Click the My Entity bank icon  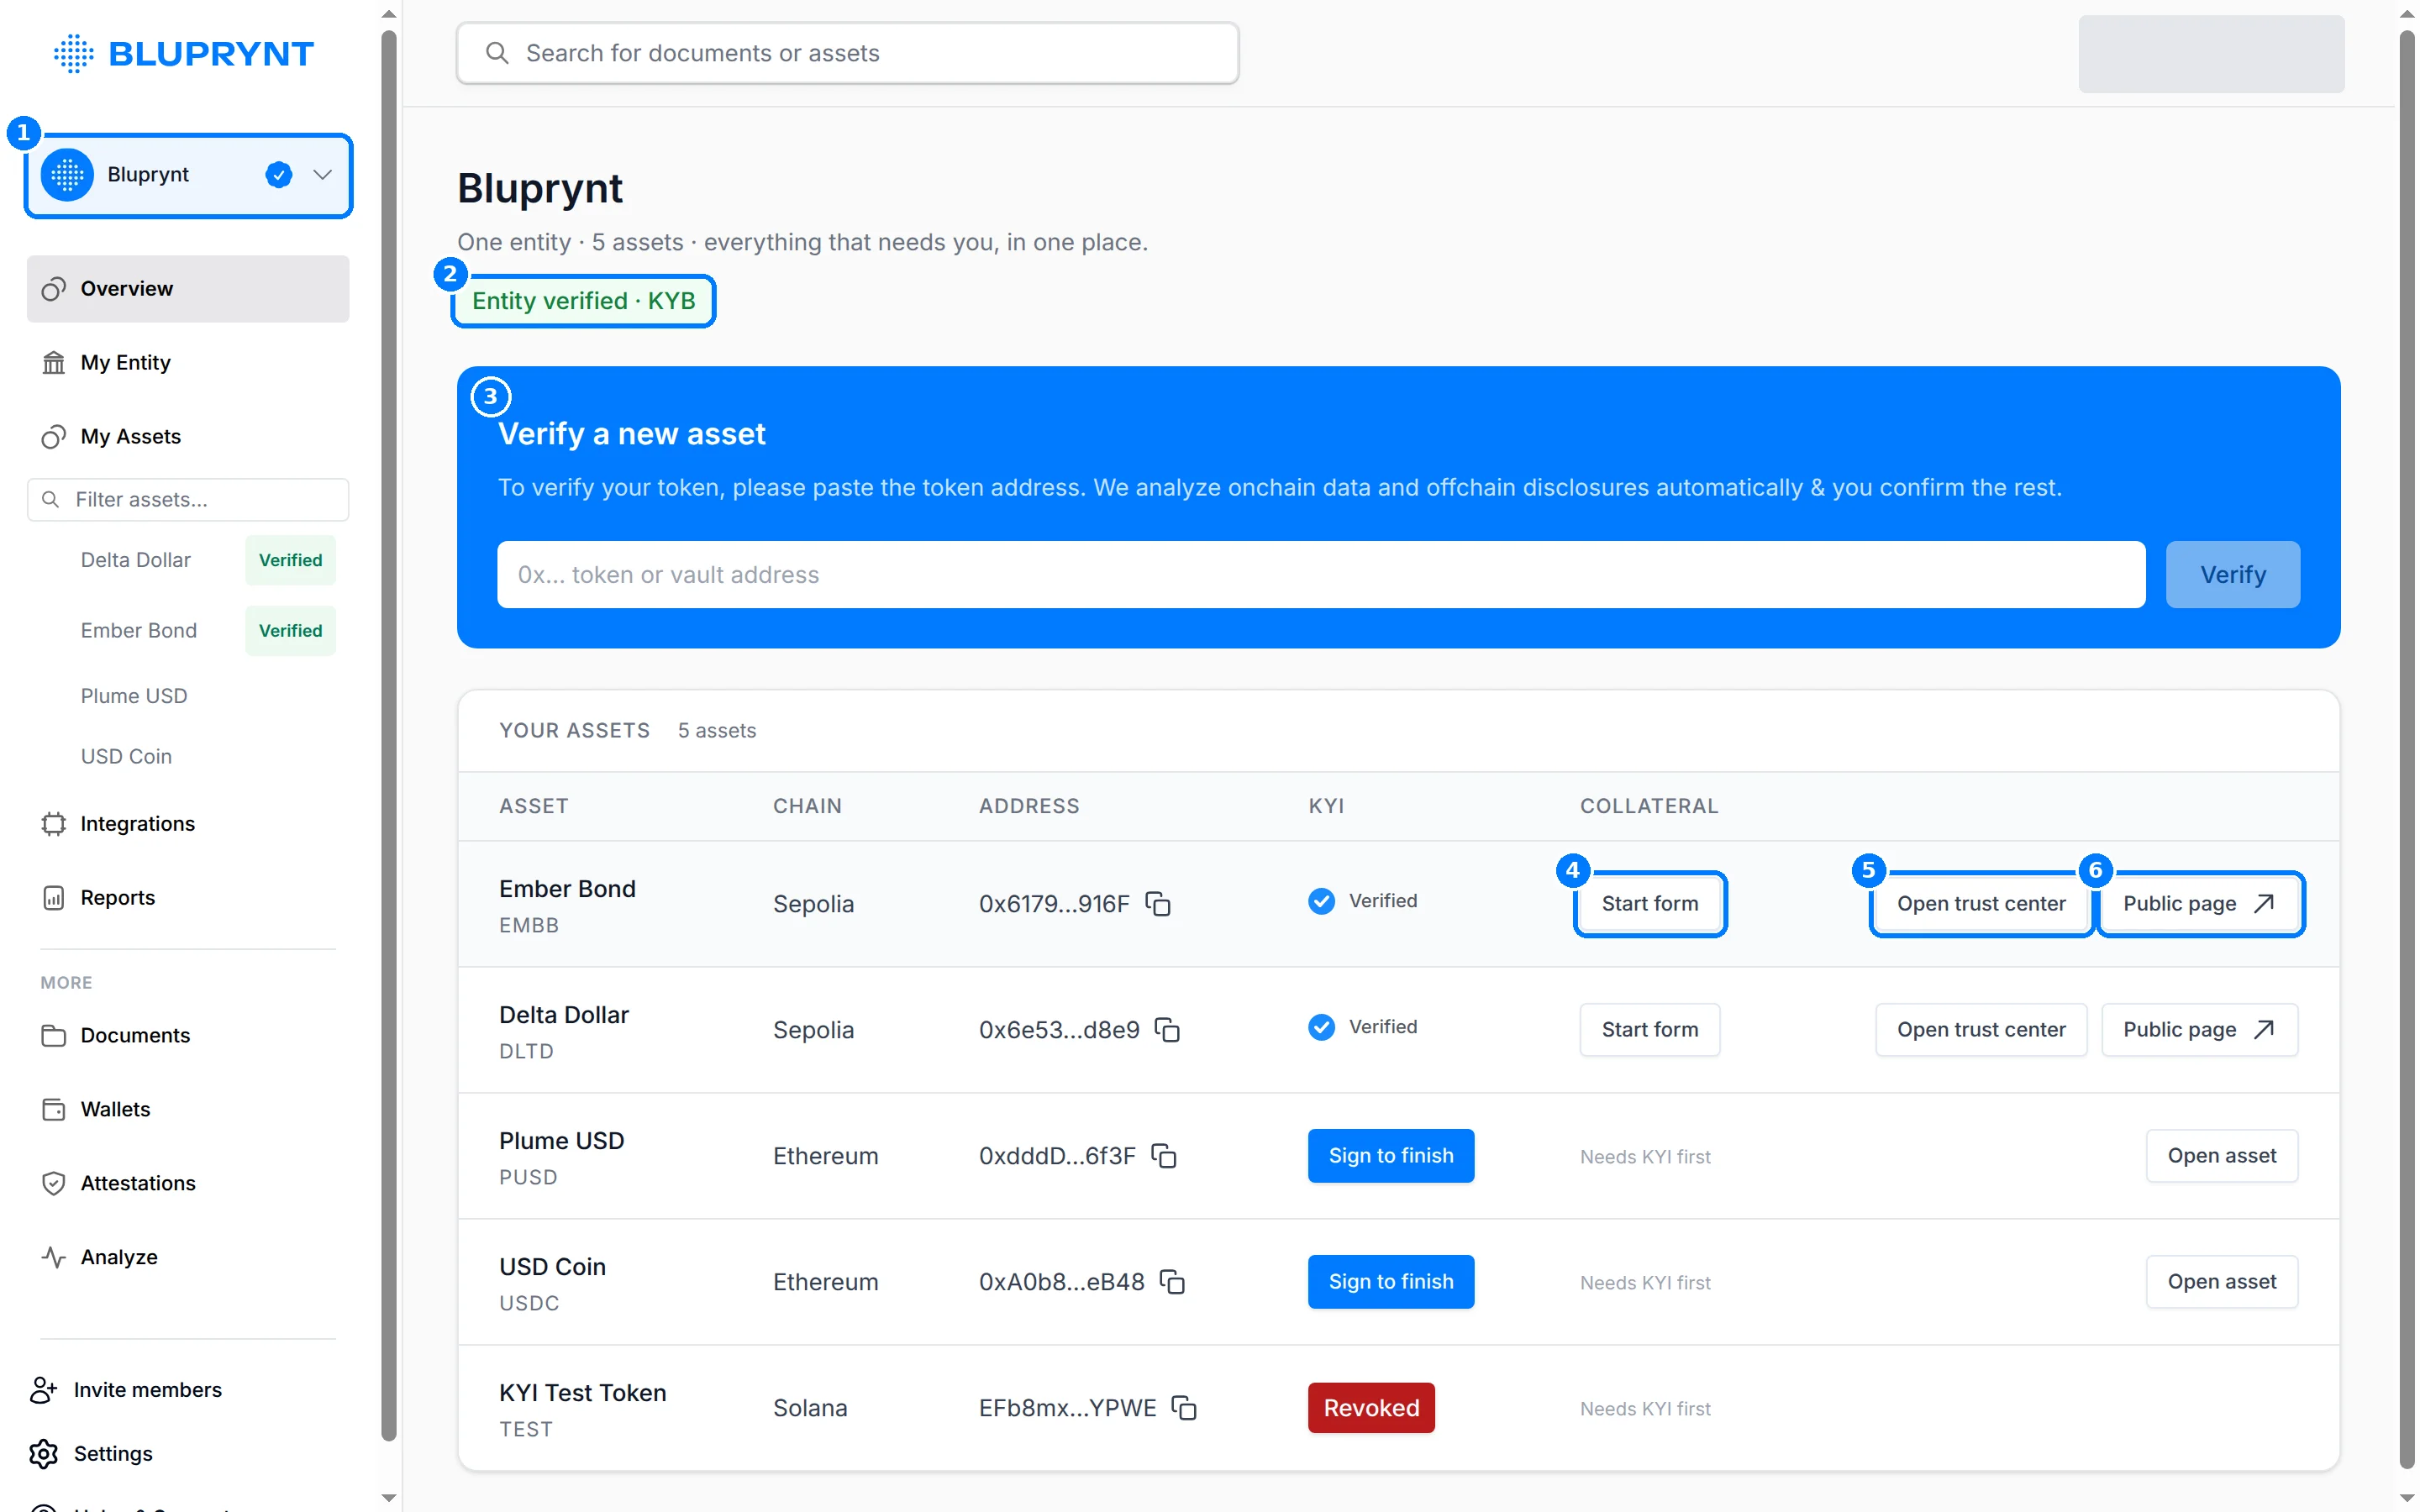54,362
